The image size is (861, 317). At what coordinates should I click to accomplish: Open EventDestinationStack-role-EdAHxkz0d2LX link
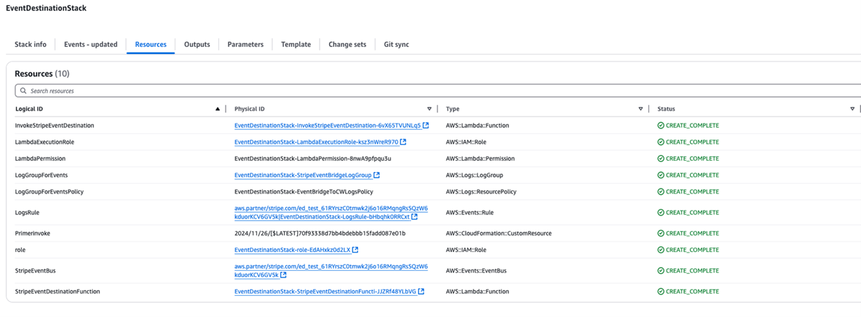[292, 250]
